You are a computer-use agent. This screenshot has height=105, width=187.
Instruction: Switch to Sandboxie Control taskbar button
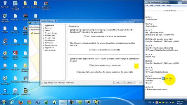(97, 102)
